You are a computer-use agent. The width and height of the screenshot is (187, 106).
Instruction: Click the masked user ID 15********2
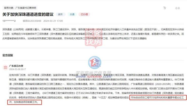(x=9, y=21)
